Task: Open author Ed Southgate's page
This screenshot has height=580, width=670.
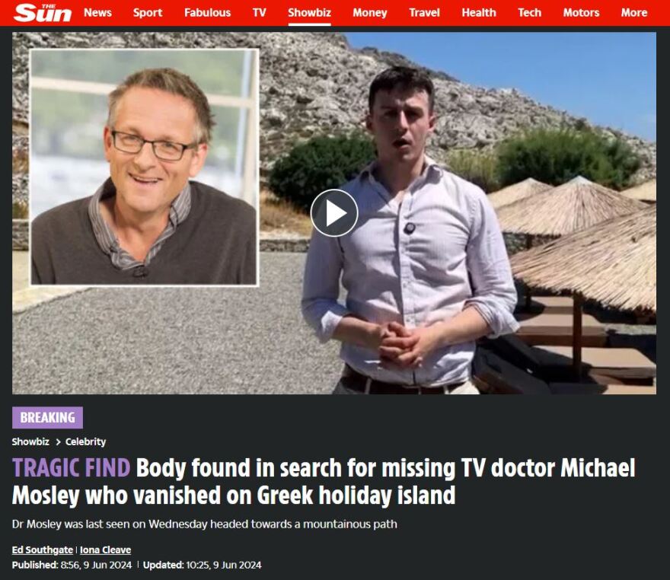Action: point(43,550)
